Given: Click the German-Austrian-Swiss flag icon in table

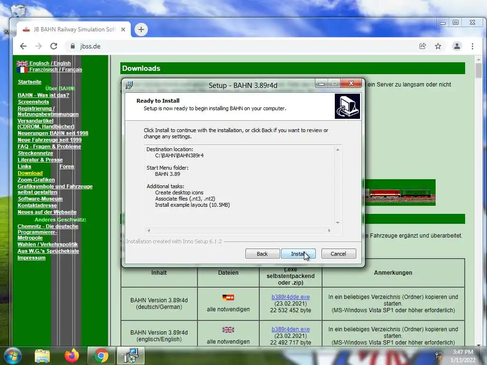Looking at the screenshot, I should 228,298.
